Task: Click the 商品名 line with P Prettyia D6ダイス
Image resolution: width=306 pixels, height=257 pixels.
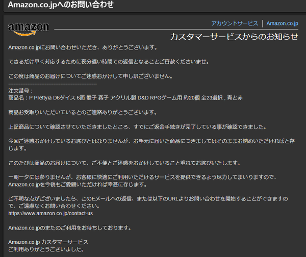Action: click(125, 98)
